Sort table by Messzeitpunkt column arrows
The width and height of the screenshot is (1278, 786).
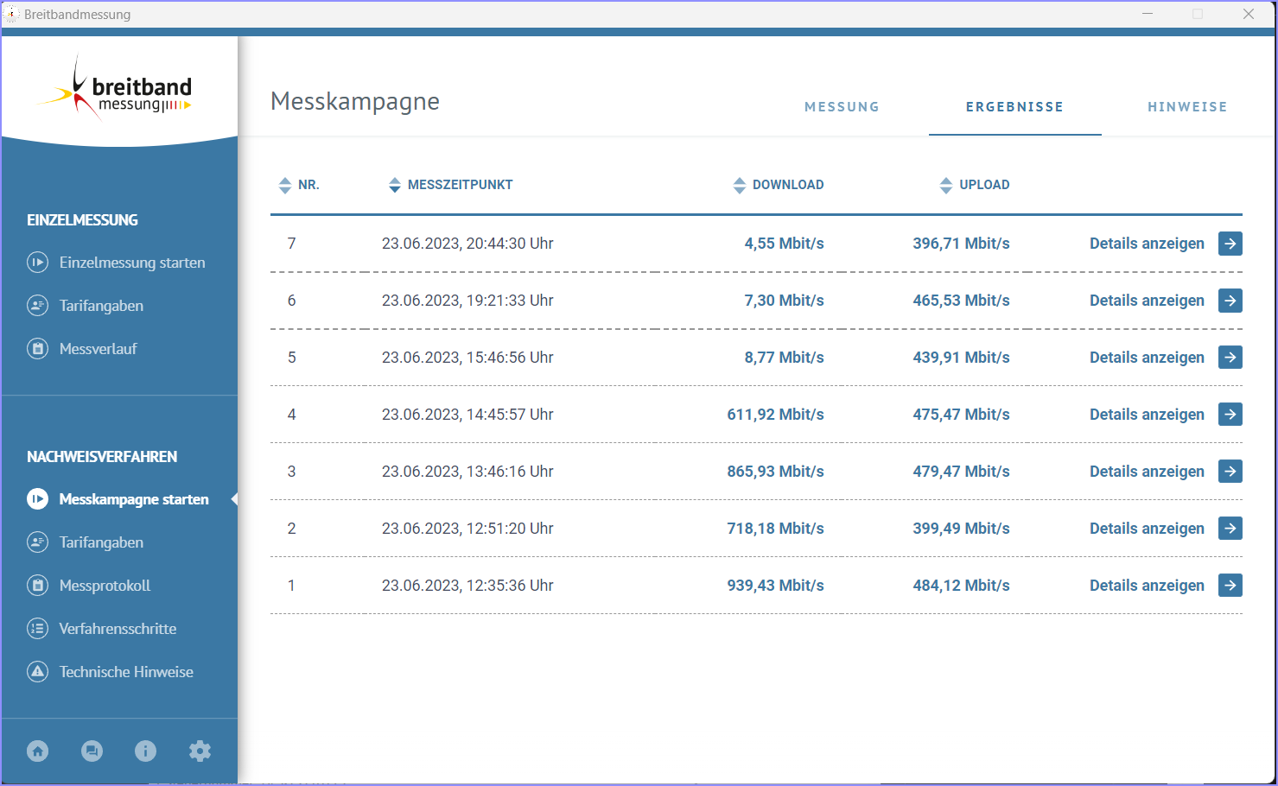click(395, 185)
